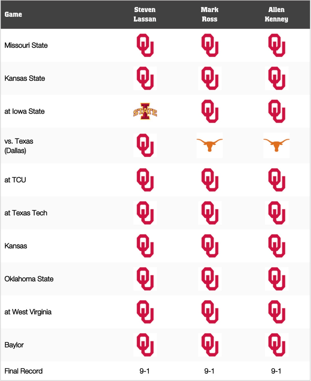Screen dimensions: 311x381
Task: Click the Final Record row label
Action: click(23, 371)
